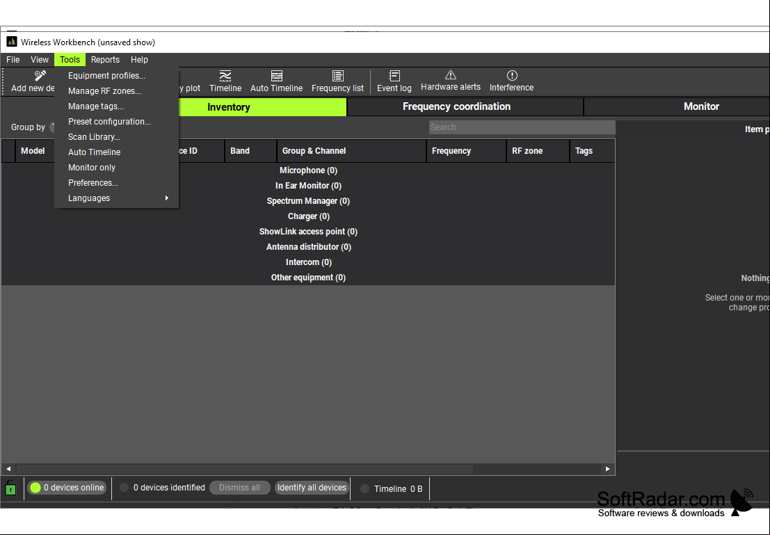This screenshot has width=770, height=535.
Task: Open the Hardware alerts warning icon
Action: (451, 75)
